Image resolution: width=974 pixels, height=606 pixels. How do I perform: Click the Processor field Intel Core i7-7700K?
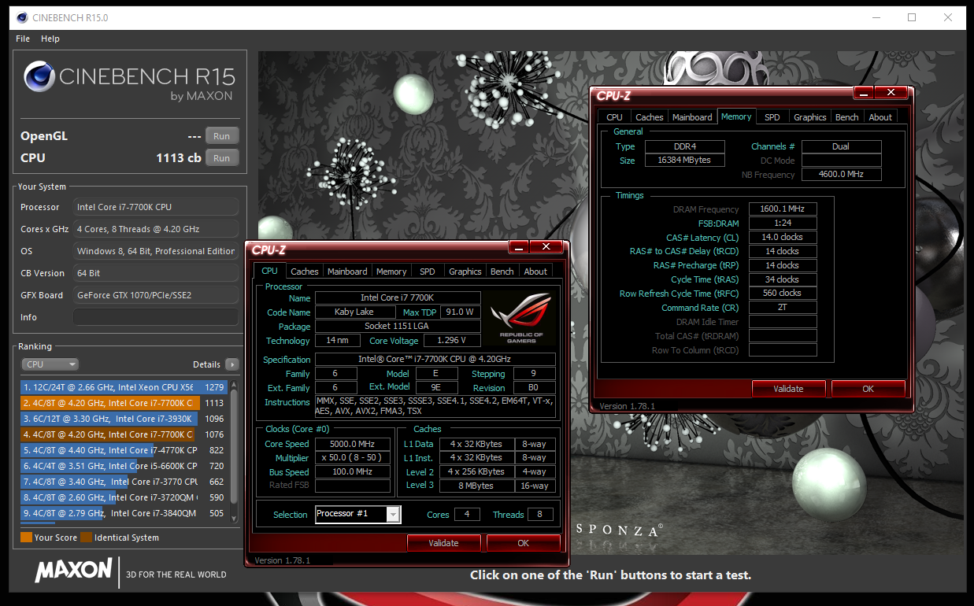tap(155, 207)
